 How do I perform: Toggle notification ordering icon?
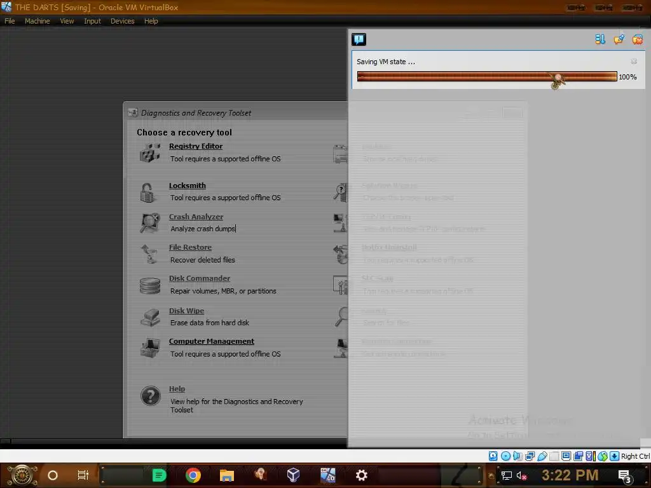[x=600, y=39]
